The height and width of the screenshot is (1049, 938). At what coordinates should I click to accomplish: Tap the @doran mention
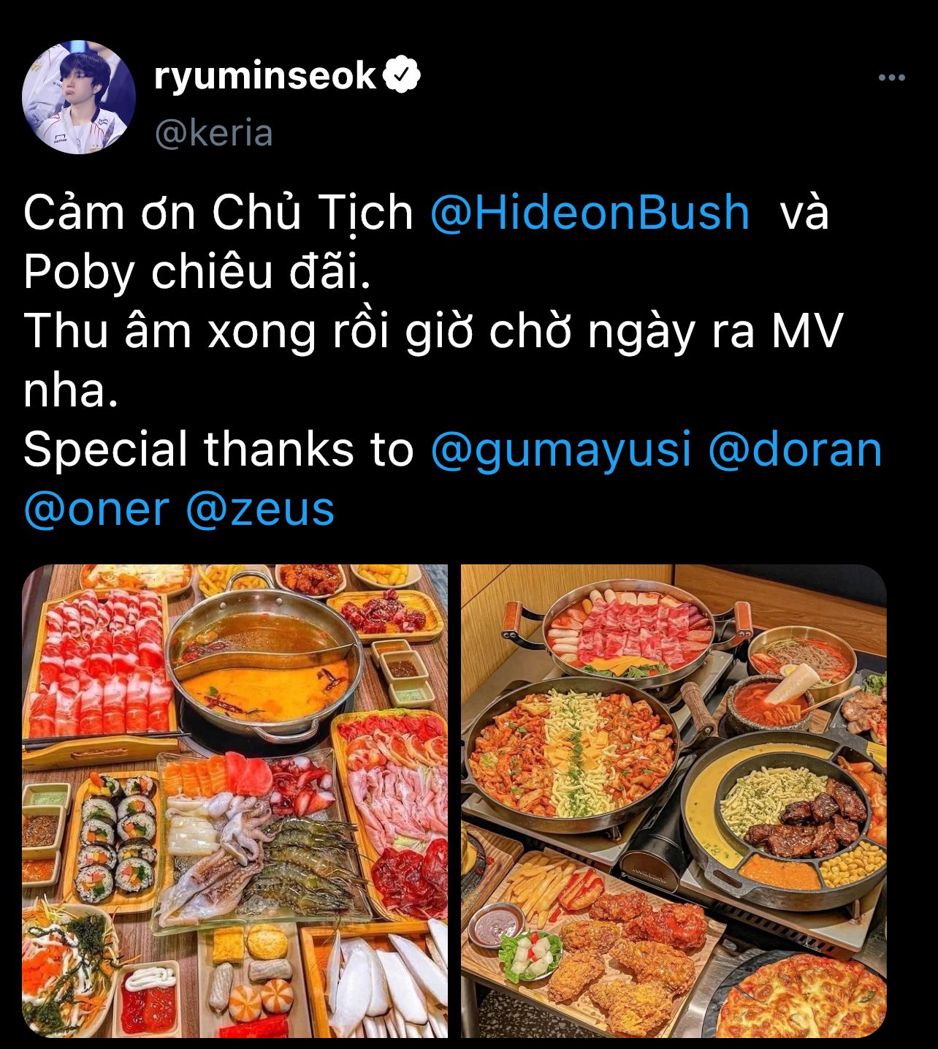796,449
